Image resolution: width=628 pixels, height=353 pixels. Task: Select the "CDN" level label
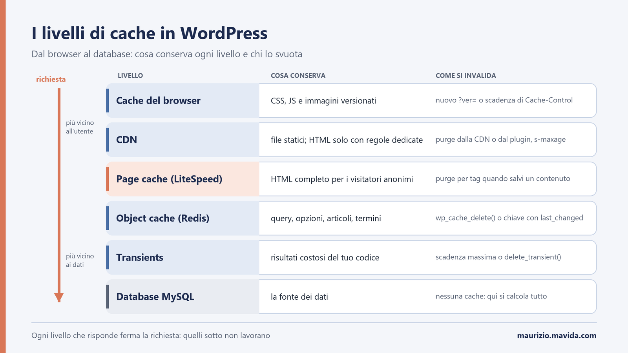click(126, 140)
